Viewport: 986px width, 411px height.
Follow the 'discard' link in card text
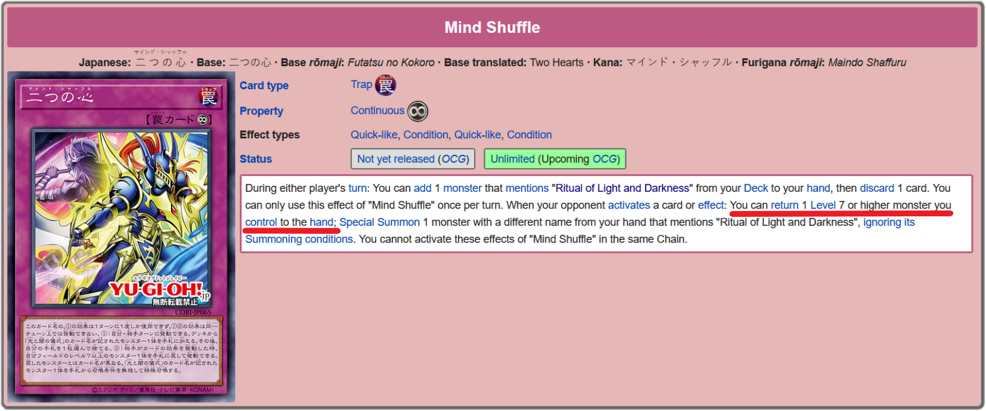pyautogui.click(x=877, y=188)
